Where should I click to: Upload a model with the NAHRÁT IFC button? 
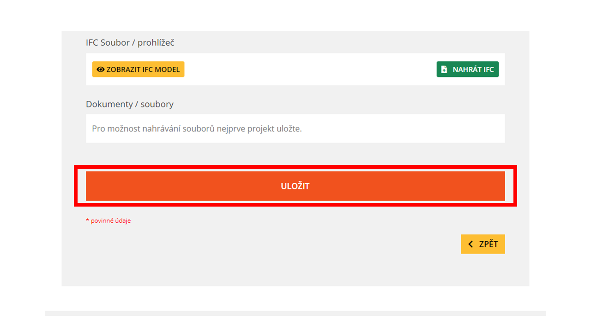coord(468,70)
